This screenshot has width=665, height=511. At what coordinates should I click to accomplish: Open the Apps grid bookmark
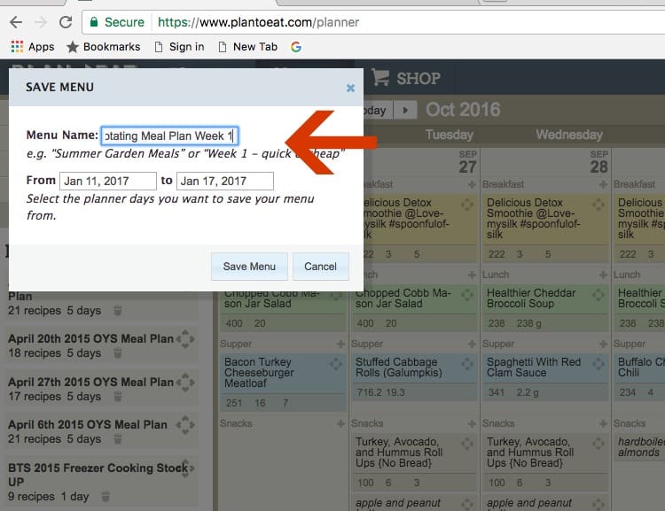[x=33, y=47]
